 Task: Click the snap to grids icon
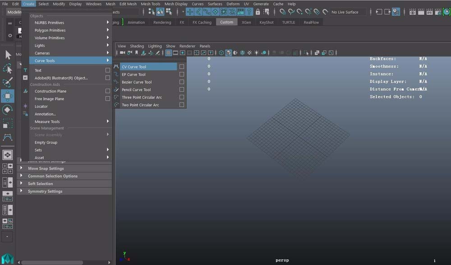(x=190, y=12)
